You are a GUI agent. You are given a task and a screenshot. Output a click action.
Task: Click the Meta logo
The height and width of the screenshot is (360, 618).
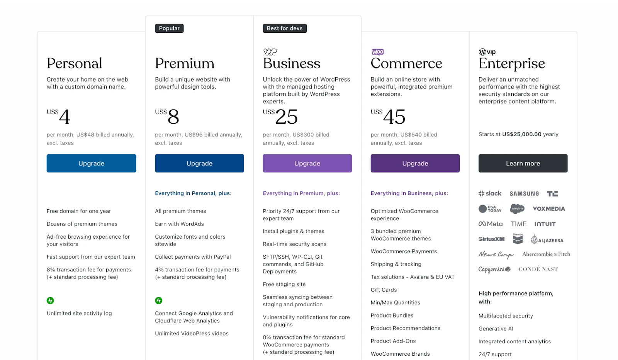click(491, 224)
